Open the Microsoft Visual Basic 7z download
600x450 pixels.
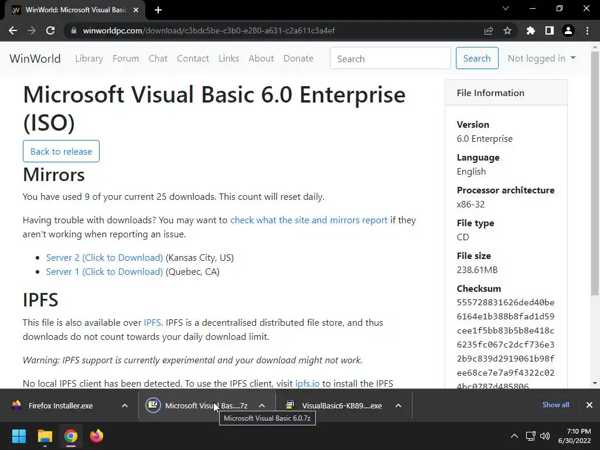[197, 405]
